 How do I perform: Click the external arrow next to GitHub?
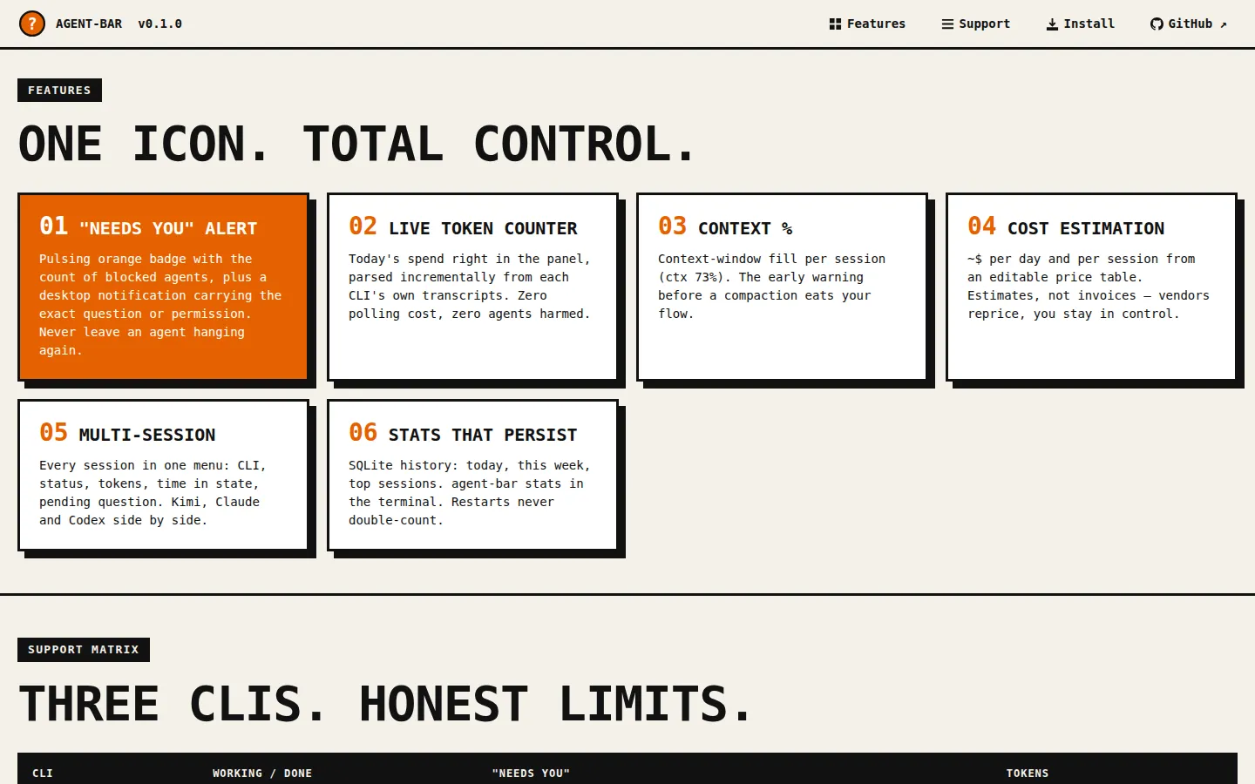(x=1224, y=24)
